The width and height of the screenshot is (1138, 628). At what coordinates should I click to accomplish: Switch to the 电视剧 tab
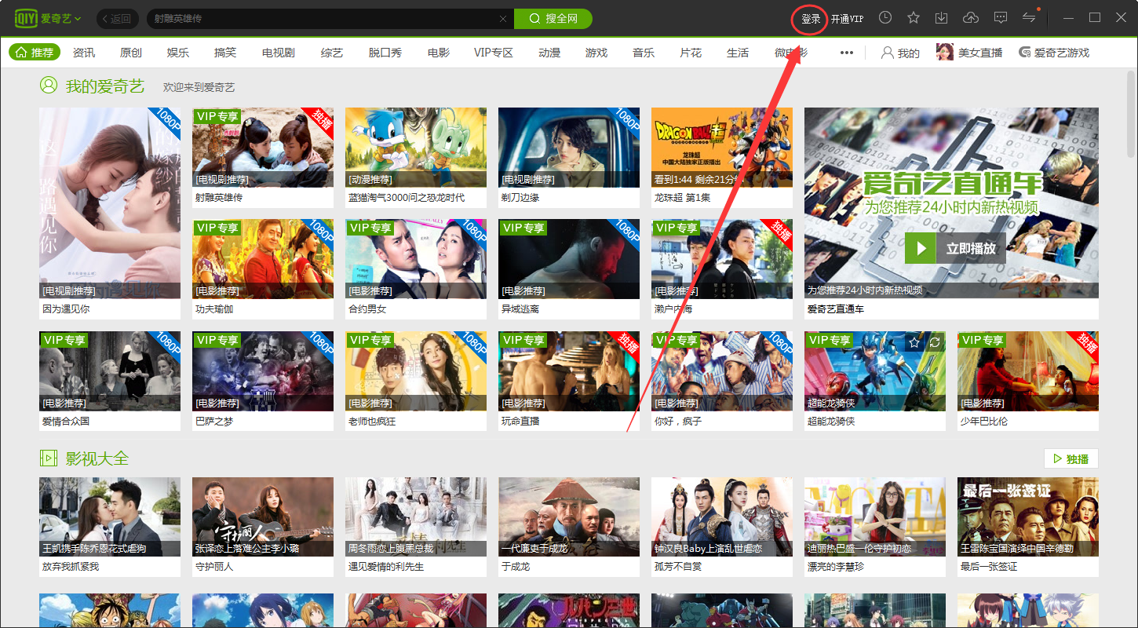click(279, 53)
